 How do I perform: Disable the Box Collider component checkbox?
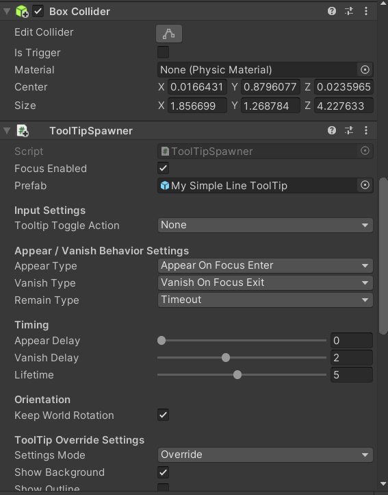[x=38, y=12]
